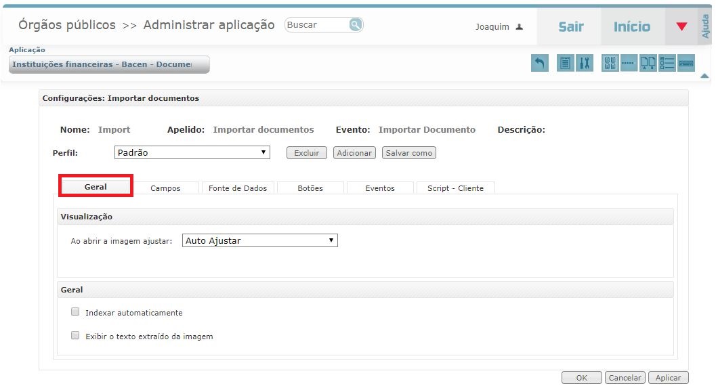Open the notepad document toolbar icon
The height and width of the screenshot is (390, 716).
click(x=564, y=63)
